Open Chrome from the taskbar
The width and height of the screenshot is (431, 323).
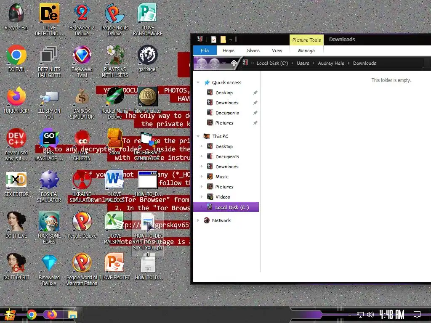click(32, 315)
